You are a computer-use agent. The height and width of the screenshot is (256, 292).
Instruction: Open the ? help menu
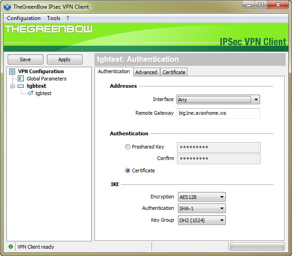(68, 18)
